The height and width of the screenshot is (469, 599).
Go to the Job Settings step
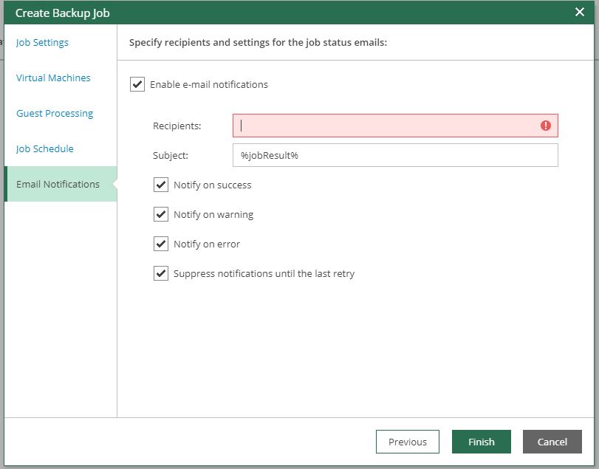tap(42, 43)
